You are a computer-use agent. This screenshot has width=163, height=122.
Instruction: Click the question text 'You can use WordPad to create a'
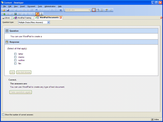(26, 36)
